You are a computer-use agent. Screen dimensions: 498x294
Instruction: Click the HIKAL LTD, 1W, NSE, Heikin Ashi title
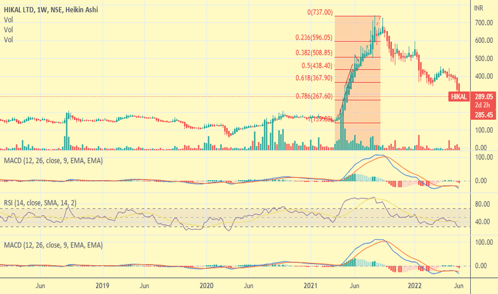pos(51,10)
